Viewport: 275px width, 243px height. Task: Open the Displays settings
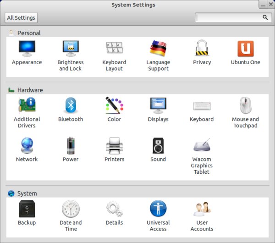(158, 110)
